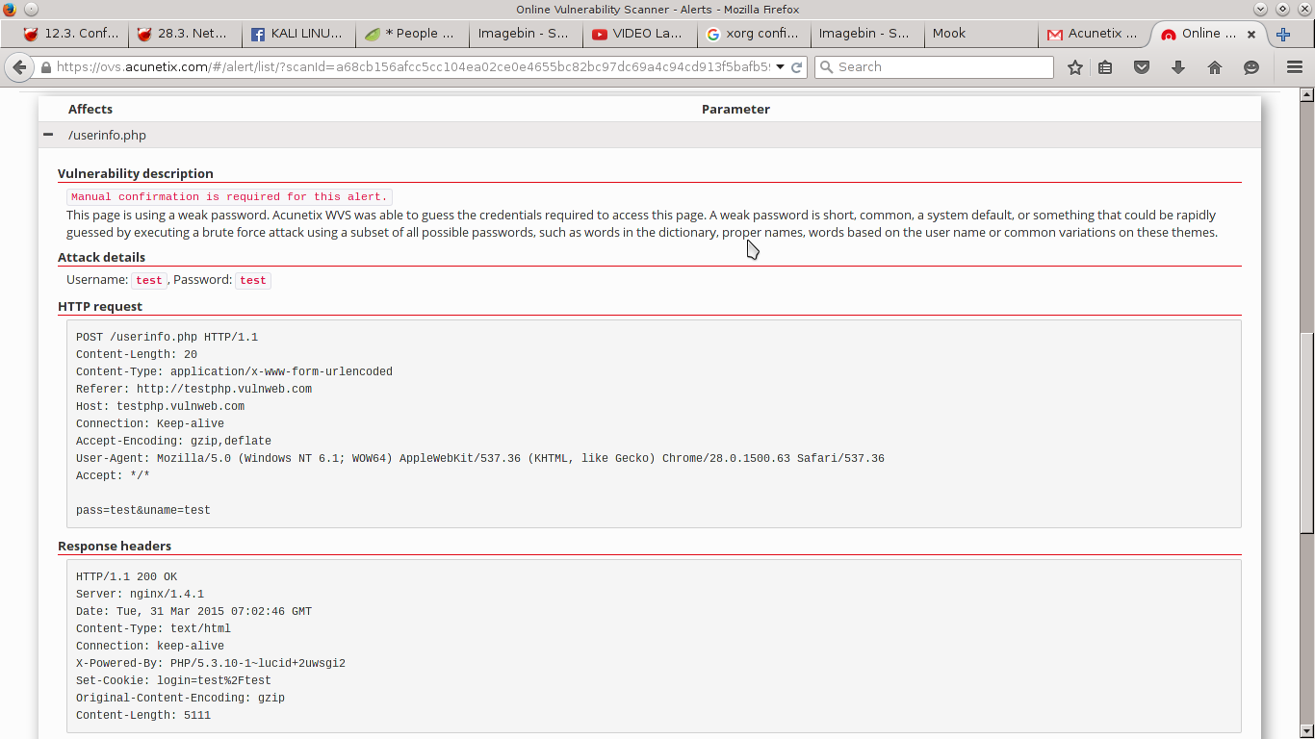The image size is (1315, 739).
Task: Click the 'Manual confirmation is required' notice
Action: click(229, 197)
